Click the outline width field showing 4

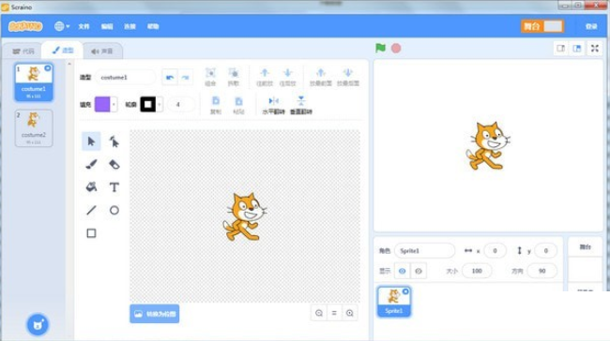[180, 105]
